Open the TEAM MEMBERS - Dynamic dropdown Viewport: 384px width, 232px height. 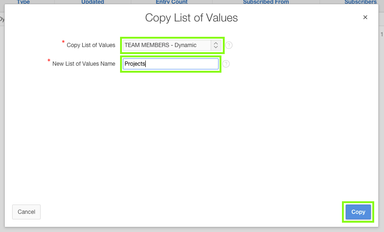[172, 45]
